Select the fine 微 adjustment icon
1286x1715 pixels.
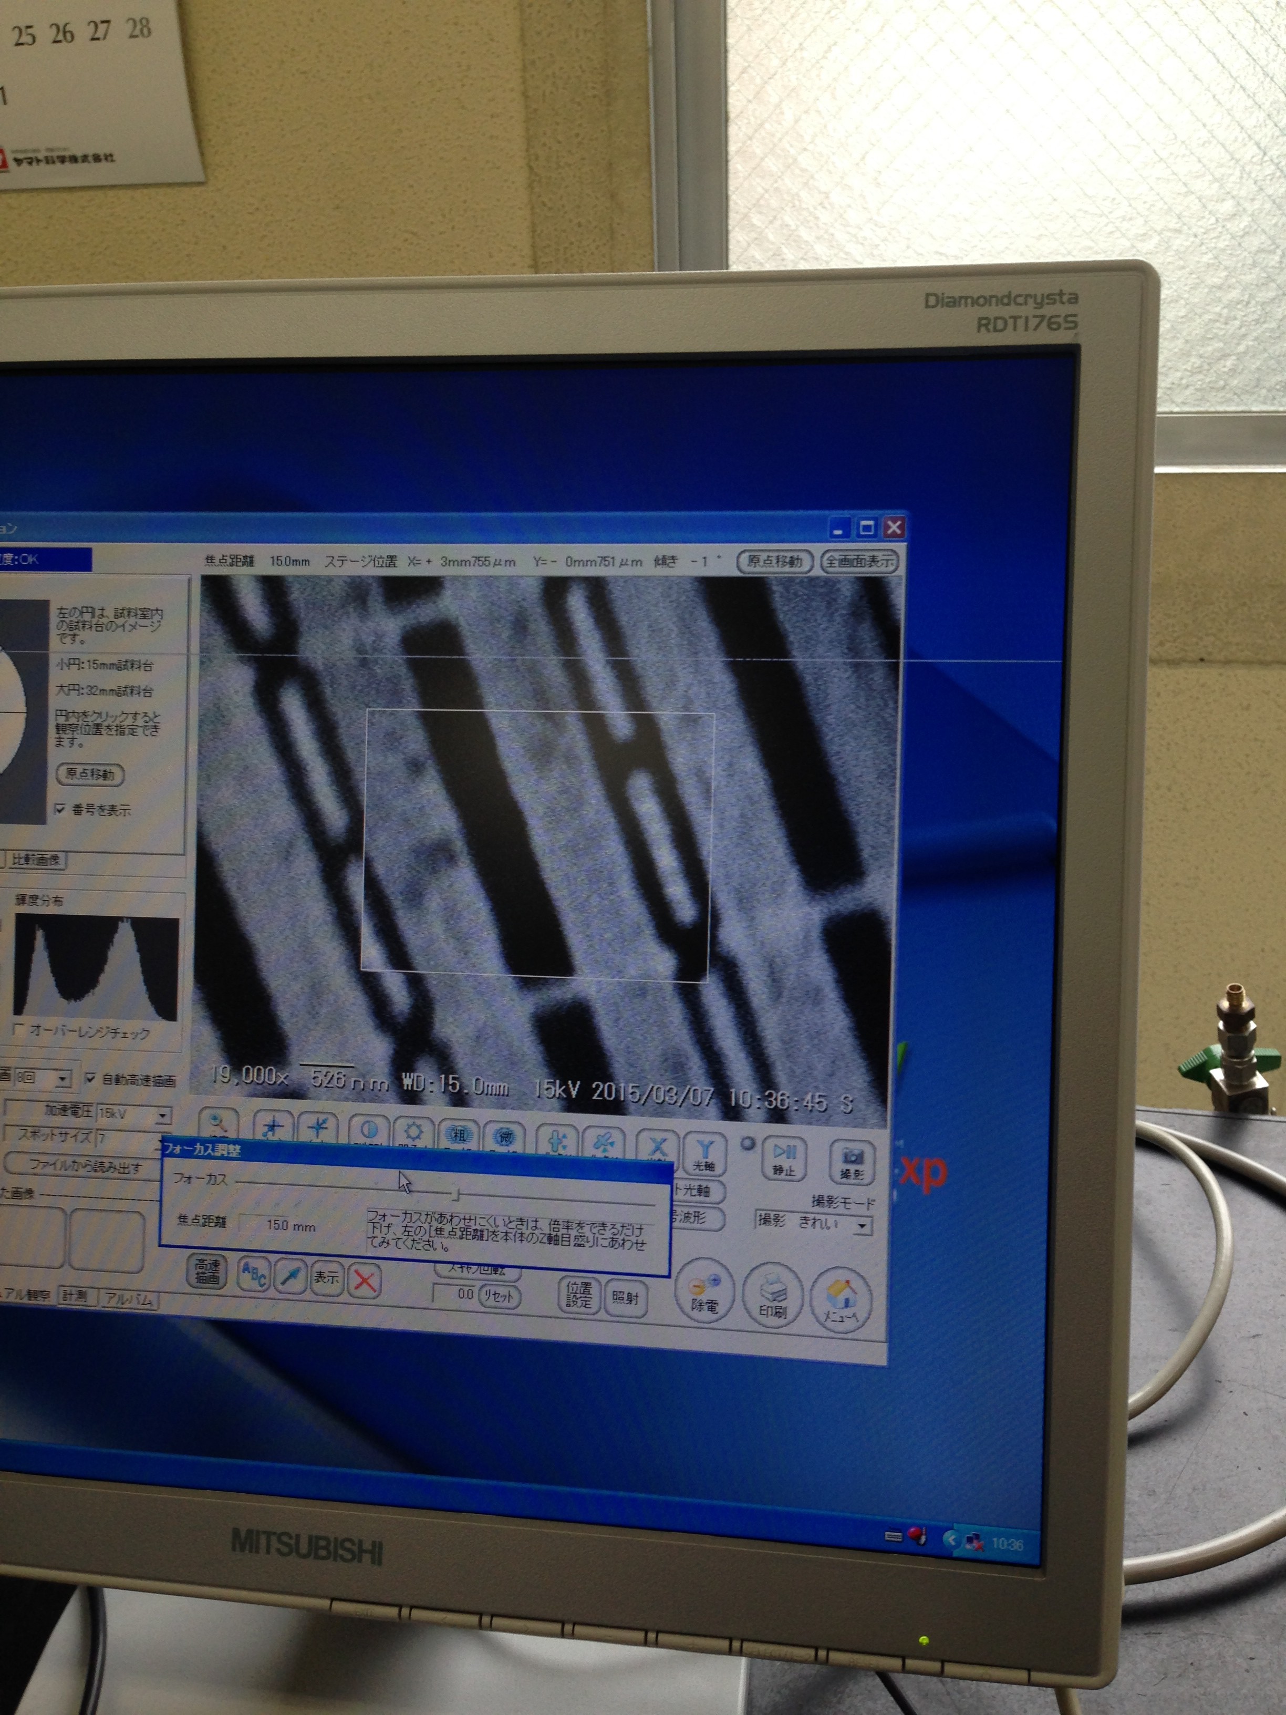pos(505,1138)
